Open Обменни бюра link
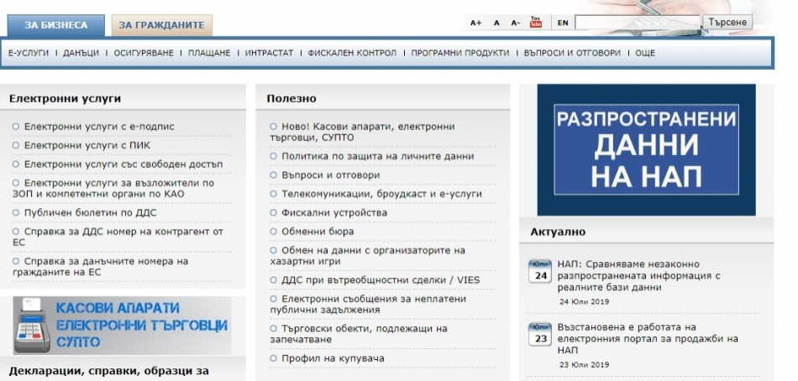The width and height of the screenshot is (798, 381). coord(318,232)
